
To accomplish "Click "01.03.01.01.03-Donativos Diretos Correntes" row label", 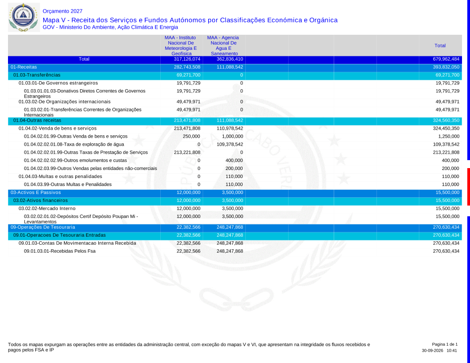I will click(85, 93).
